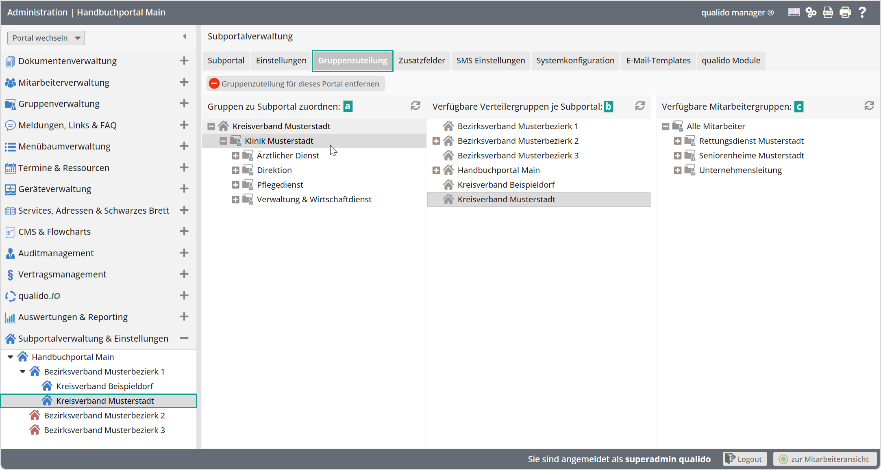This screenshot has width=881, height=470.
Task: Expand Unternehmensleitung node
Action: click(x=678, y=170)
